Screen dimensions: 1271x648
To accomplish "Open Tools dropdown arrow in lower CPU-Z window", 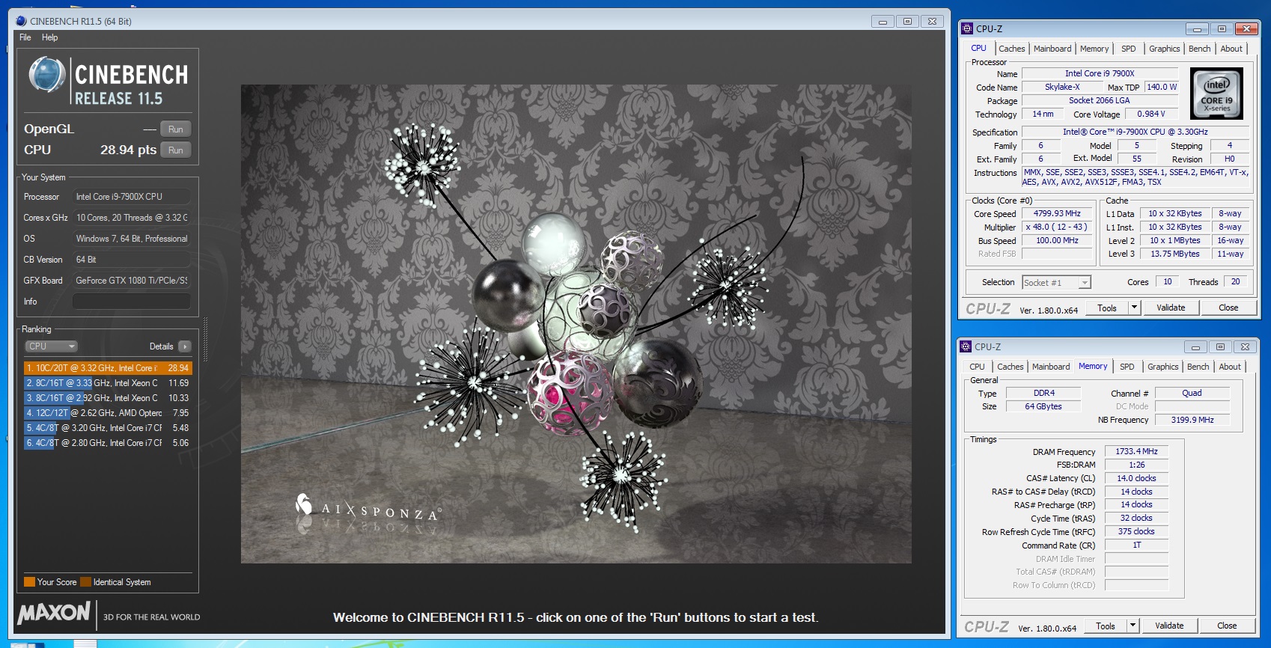I will [x=1133, y=626].
